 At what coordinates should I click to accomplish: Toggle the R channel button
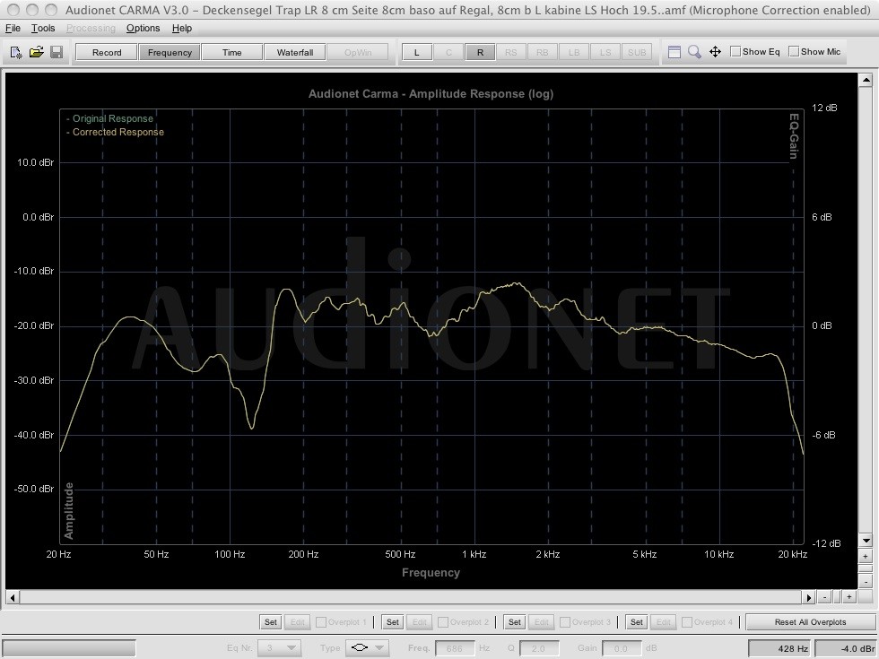(x=480, y=52)
